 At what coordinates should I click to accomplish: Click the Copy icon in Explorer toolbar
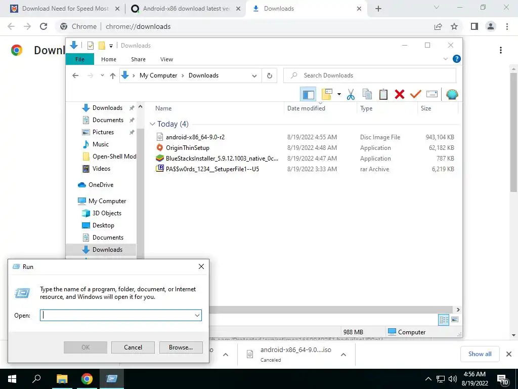367,94
